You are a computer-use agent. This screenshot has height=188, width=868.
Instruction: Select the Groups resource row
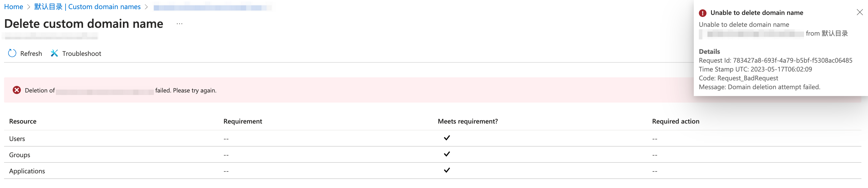[20, 155]
